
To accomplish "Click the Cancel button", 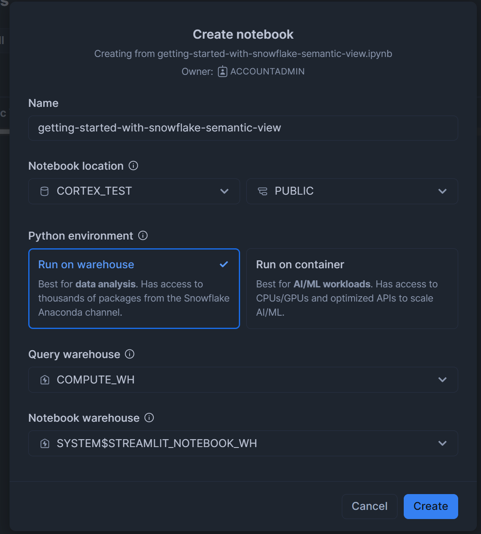I will 370,506.
